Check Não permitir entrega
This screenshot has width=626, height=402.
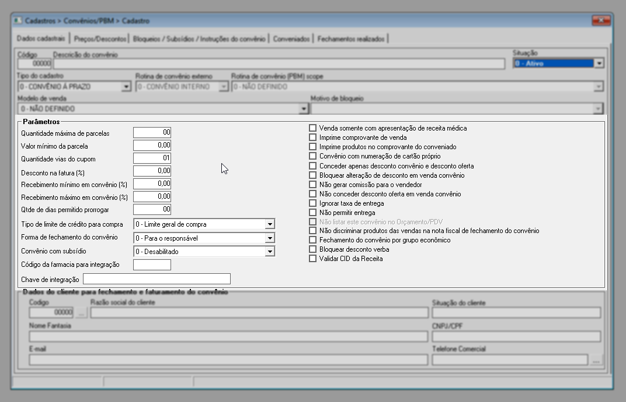coord(312,213)
